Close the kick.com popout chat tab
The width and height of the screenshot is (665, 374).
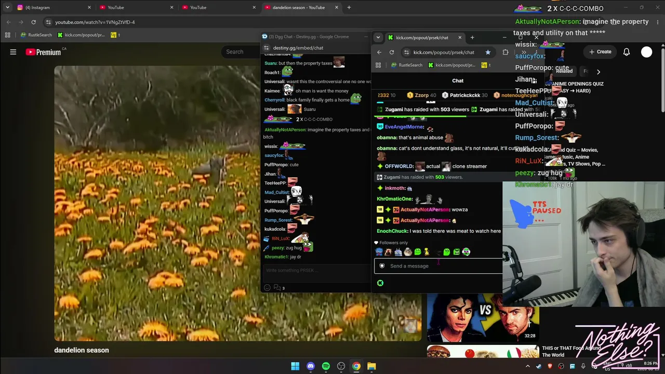coord(460,37)
